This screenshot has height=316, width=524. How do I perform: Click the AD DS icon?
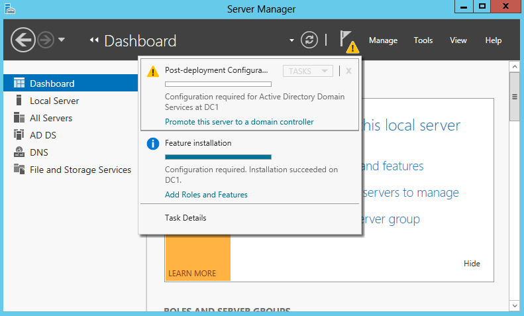tap(19, 134)
